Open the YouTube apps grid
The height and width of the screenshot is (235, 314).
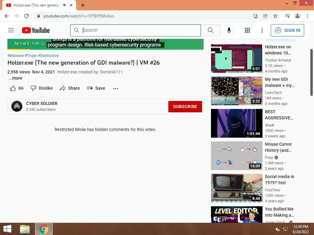click(247, 30)
